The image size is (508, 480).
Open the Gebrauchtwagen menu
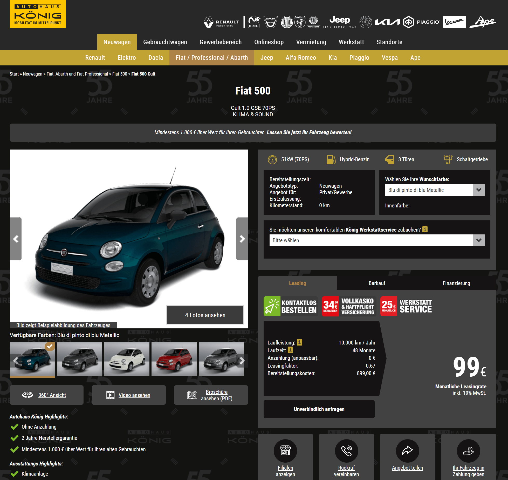(165, 42)
